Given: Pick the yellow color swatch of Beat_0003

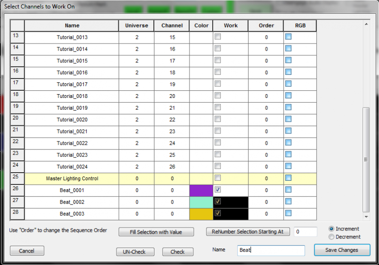Looking at the screenshot, I should coord(201,214).
